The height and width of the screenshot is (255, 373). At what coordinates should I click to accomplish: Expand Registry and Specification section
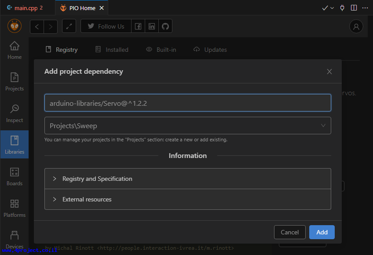pyautogui.click(x=188, y=179)
